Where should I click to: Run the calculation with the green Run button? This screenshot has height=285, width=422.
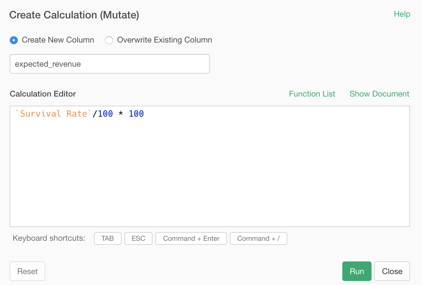click(x=357, y=271)
